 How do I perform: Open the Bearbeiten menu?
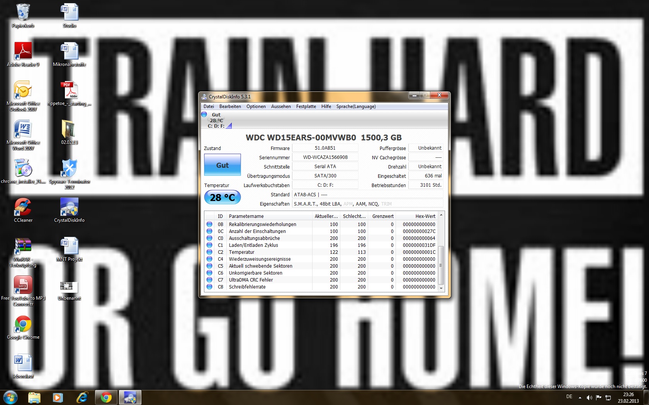pos(230,106)
